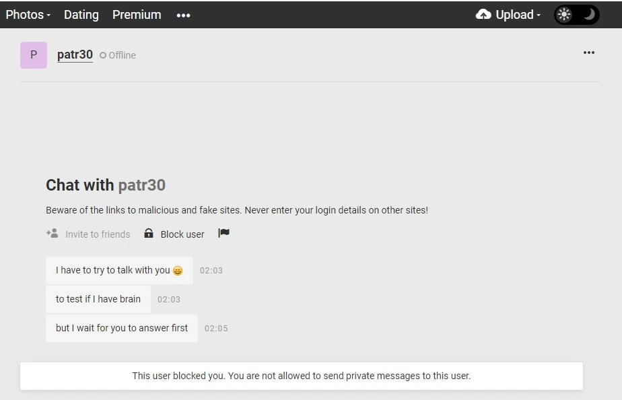Toggle the light/dark theme switch
The image size is (622, 400).
pyautogui.click(x=576, y=15)
